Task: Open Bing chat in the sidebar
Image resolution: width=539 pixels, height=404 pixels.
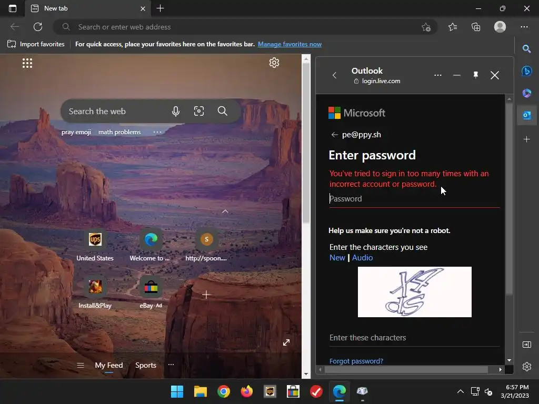Action: 526,71
